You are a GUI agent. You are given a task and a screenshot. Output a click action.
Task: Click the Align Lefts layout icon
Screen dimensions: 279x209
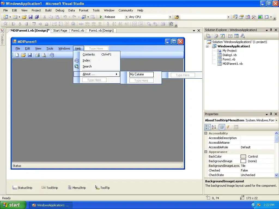[14, 24]
